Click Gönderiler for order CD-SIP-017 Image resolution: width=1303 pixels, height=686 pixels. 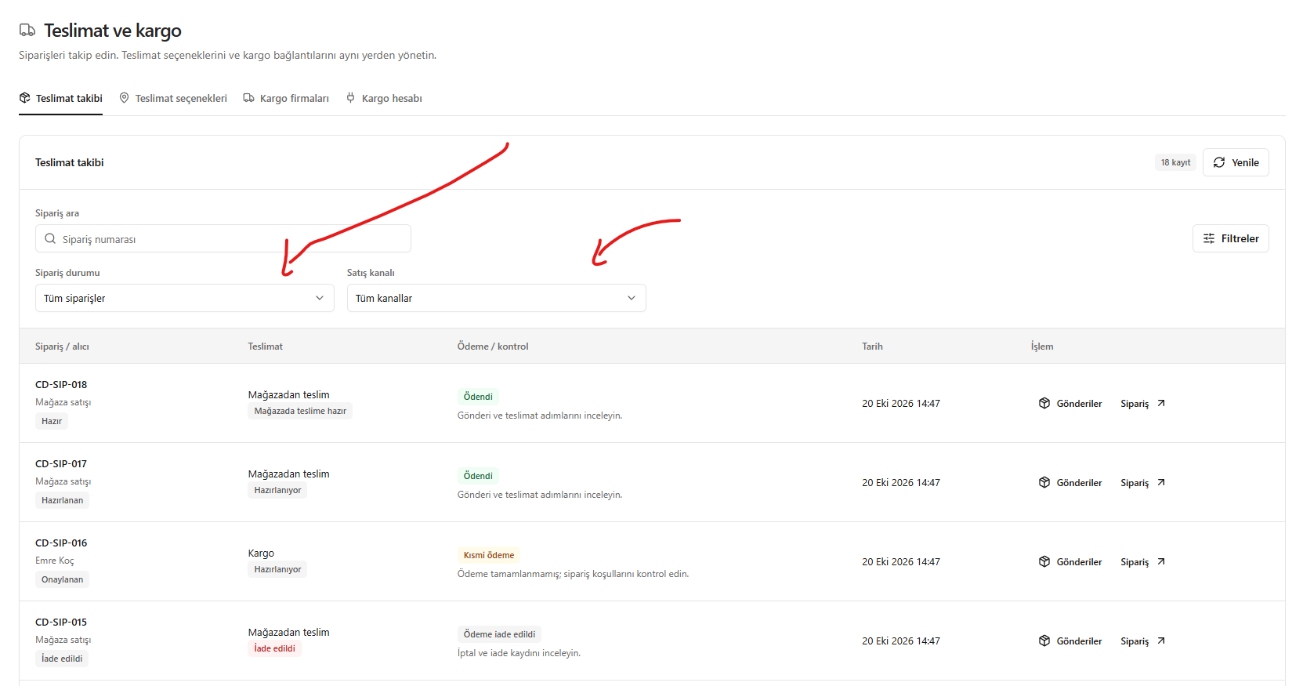coord(1070,482)
